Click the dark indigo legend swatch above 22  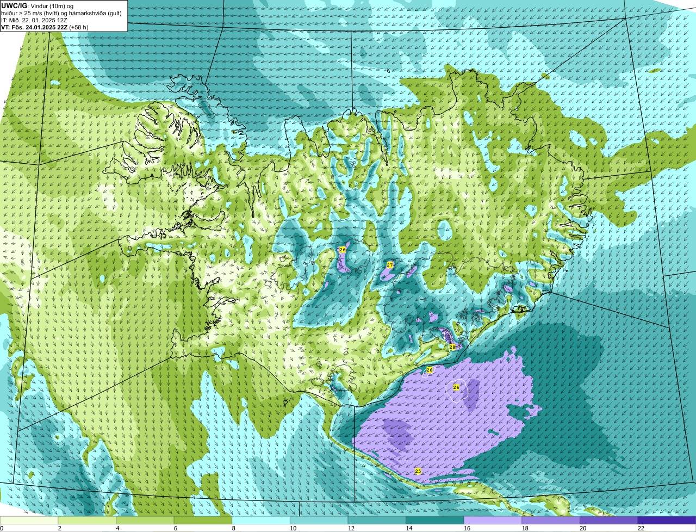(667, 520)
